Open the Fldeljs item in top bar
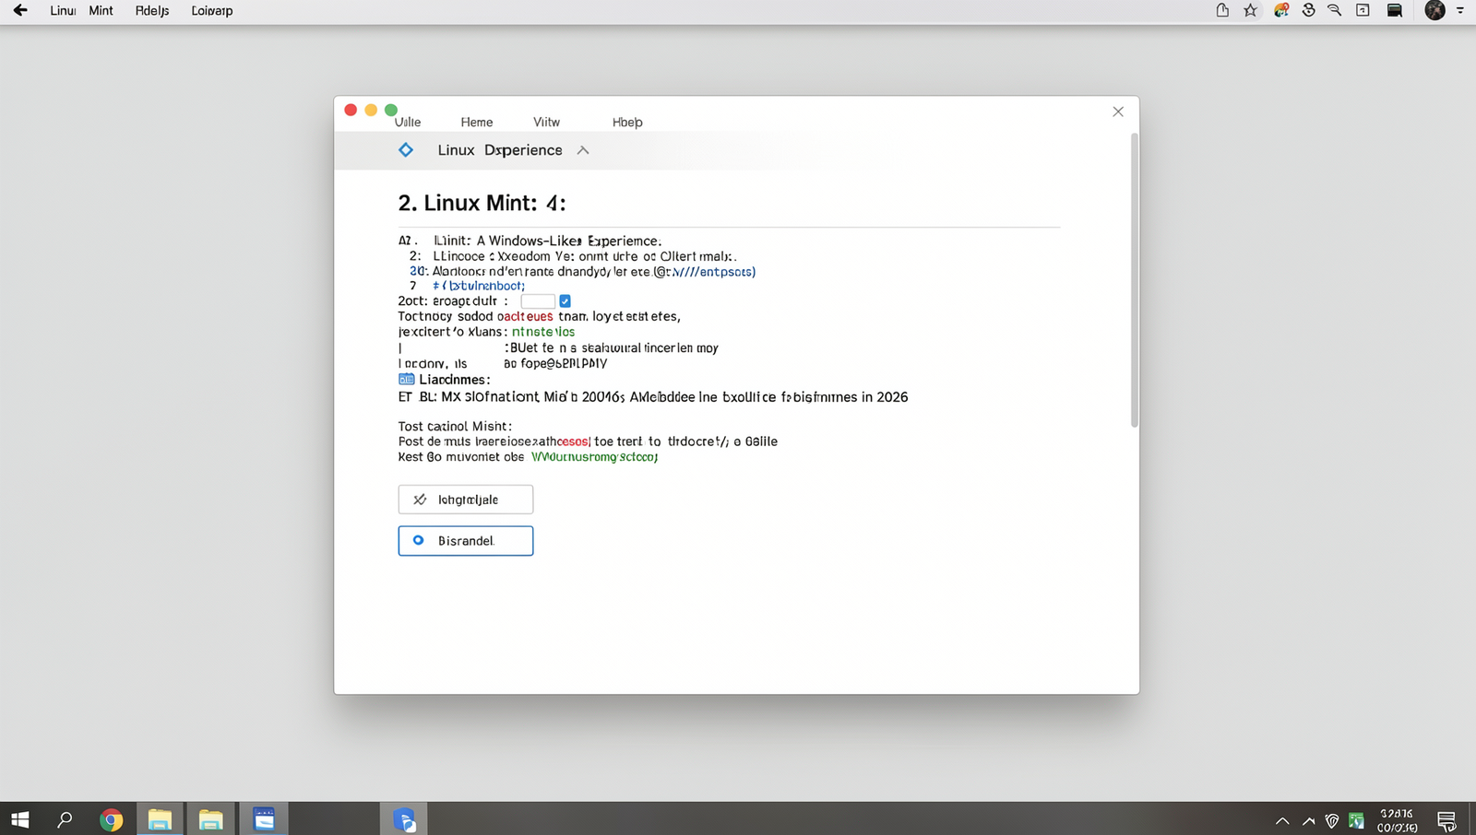The height and width of the screenshot is (835, 1476). (152, 10)
